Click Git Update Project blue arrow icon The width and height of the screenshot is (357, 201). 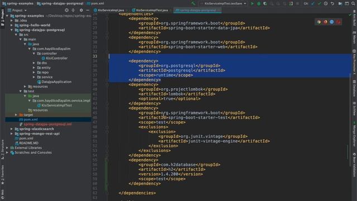pos(313,3)
